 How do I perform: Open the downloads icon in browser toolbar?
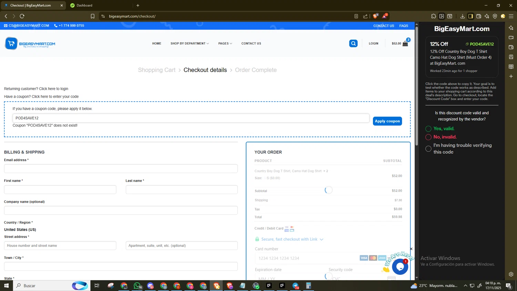463,16
